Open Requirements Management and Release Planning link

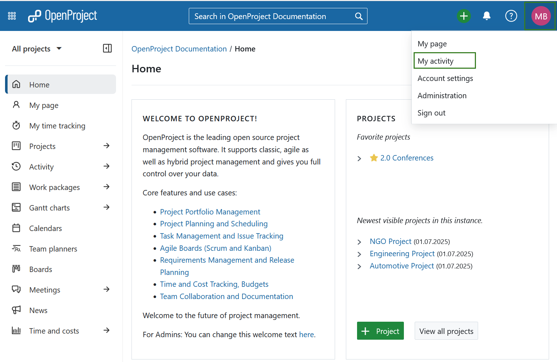[227, 266]
